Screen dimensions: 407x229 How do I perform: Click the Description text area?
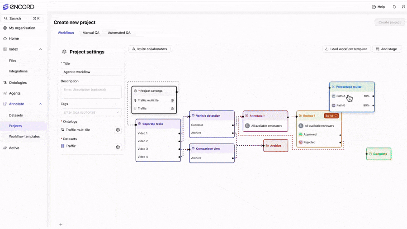[91, 92]
